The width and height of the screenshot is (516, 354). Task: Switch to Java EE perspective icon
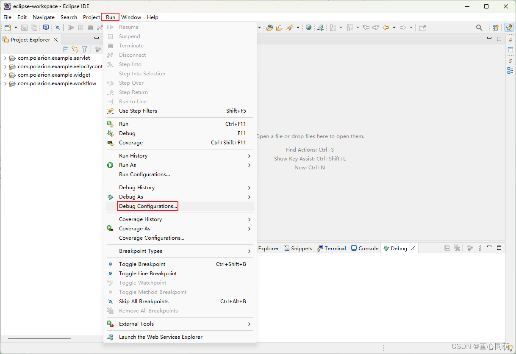(509, 28)
